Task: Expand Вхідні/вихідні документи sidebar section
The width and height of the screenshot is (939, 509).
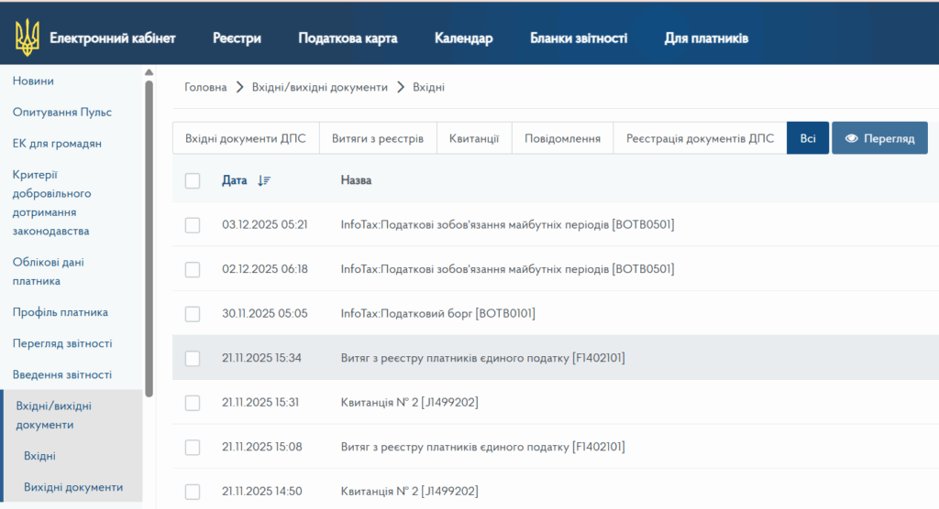Action: click(54, 415)
